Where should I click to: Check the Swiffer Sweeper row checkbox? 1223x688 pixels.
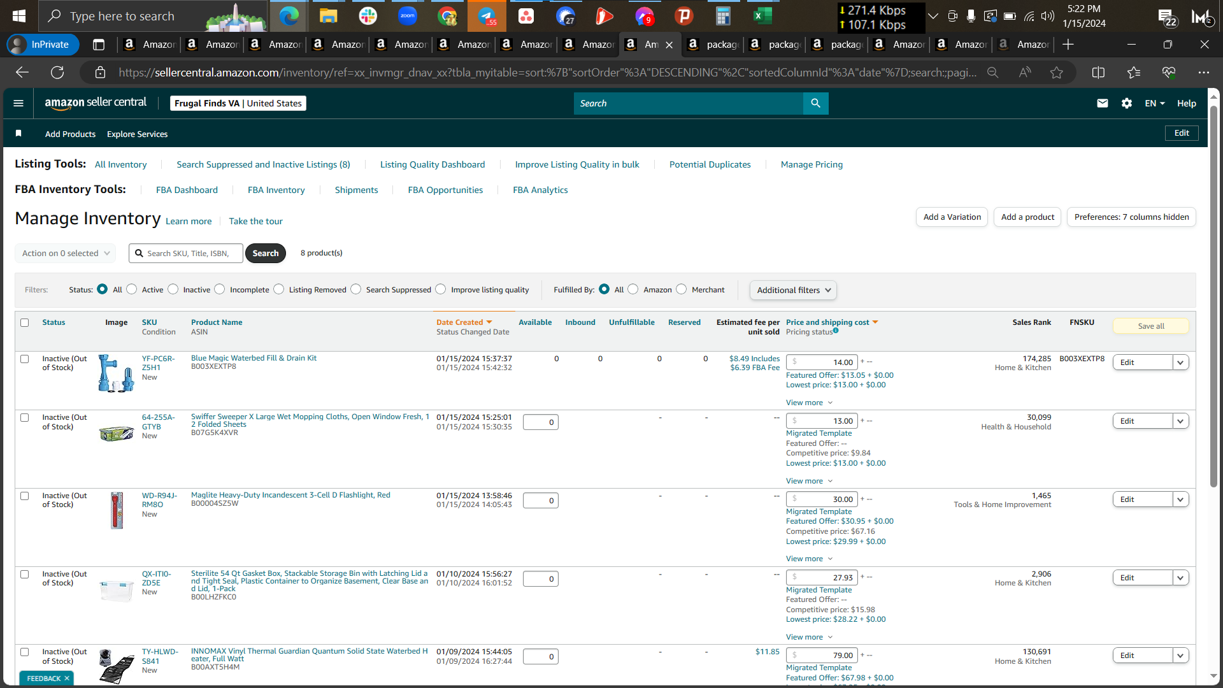(25, 417)
